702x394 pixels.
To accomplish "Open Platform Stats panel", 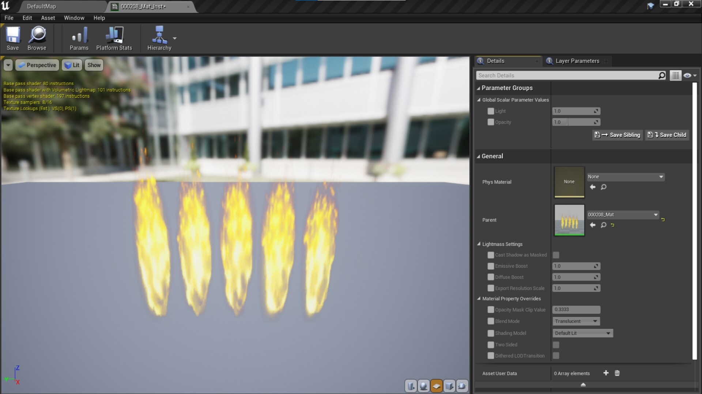I will 114,38.
